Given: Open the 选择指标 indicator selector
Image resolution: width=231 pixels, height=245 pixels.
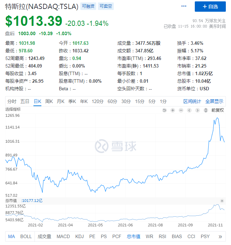Looking at the screenshot, I should 13,109.
